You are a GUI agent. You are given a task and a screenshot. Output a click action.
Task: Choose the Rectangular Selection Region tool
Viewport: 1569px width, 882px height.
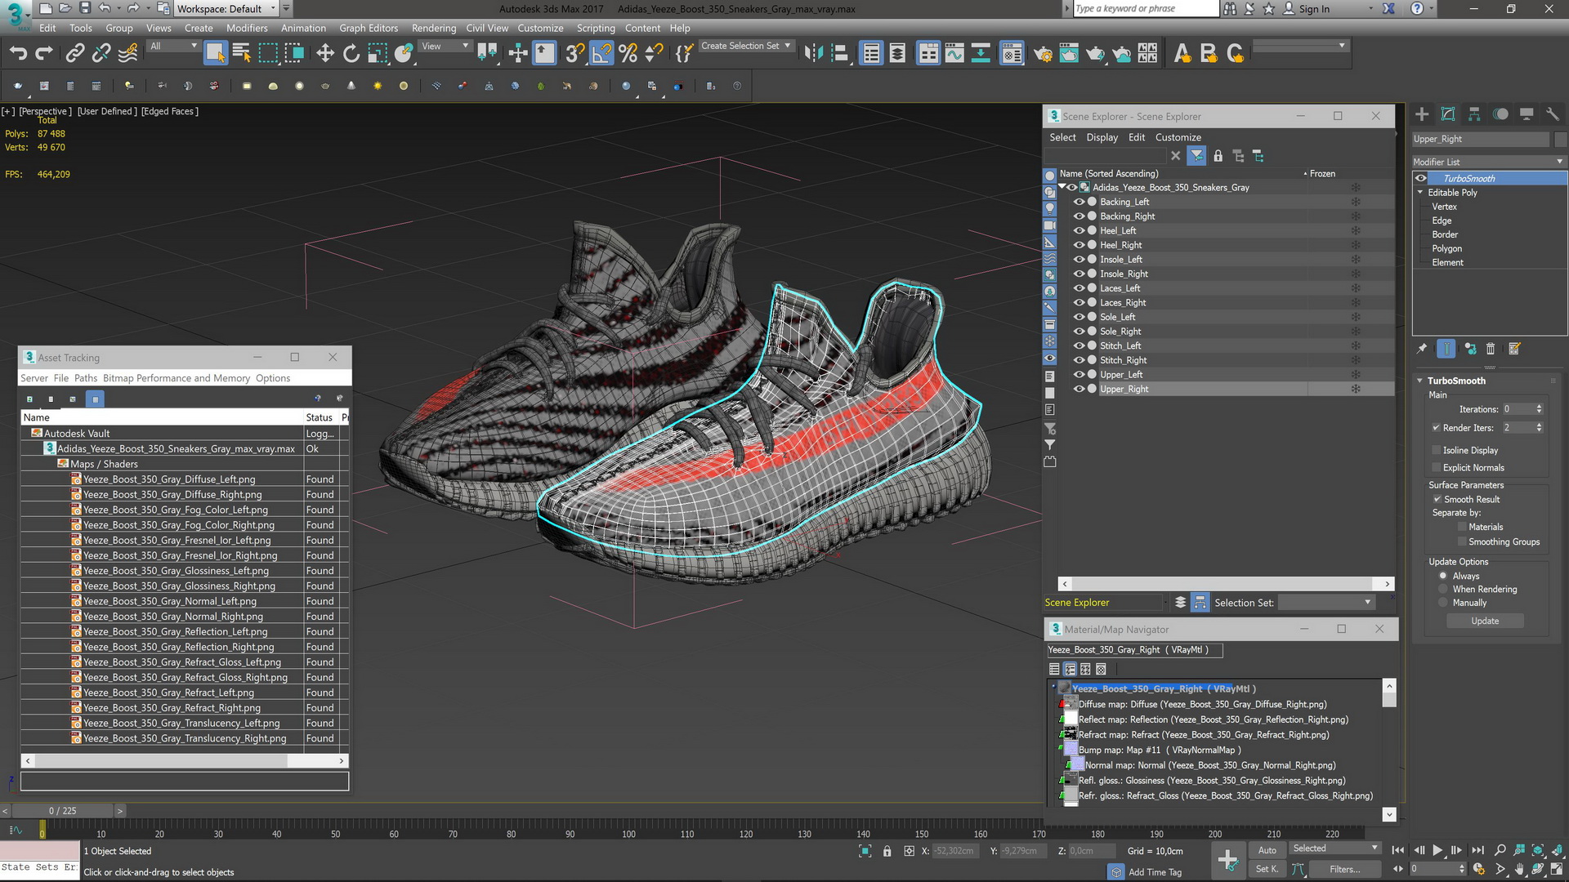(x=268, y=54)
